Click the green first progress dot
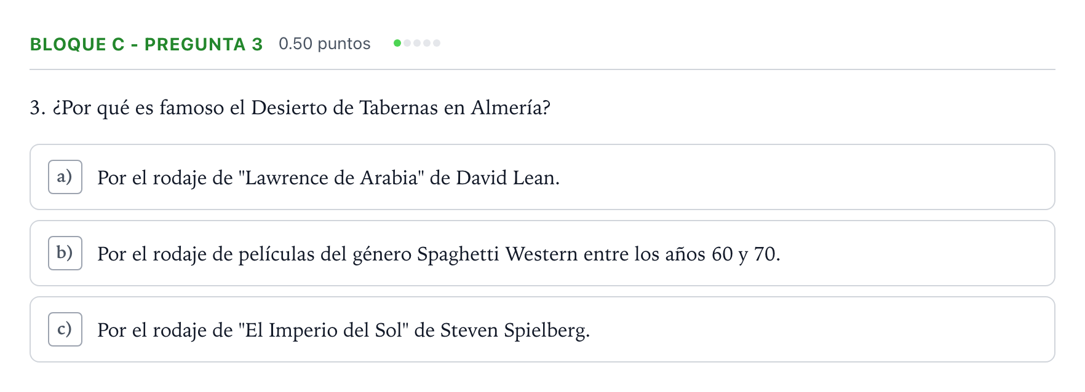The height and width of the screenshot is (392, 1085). pos(397,43)
